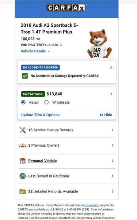Click the folder icon for Detailed Records
The height and width of the screenshot is (220, 137).
click(x=23, y=191)
